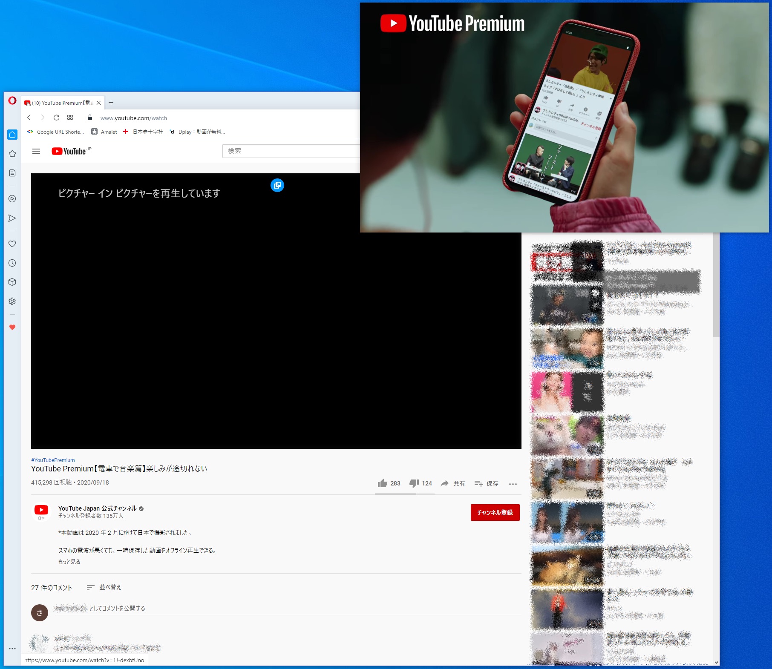Click scrollbar down arrow at bottom

click(x=716, y=662)
